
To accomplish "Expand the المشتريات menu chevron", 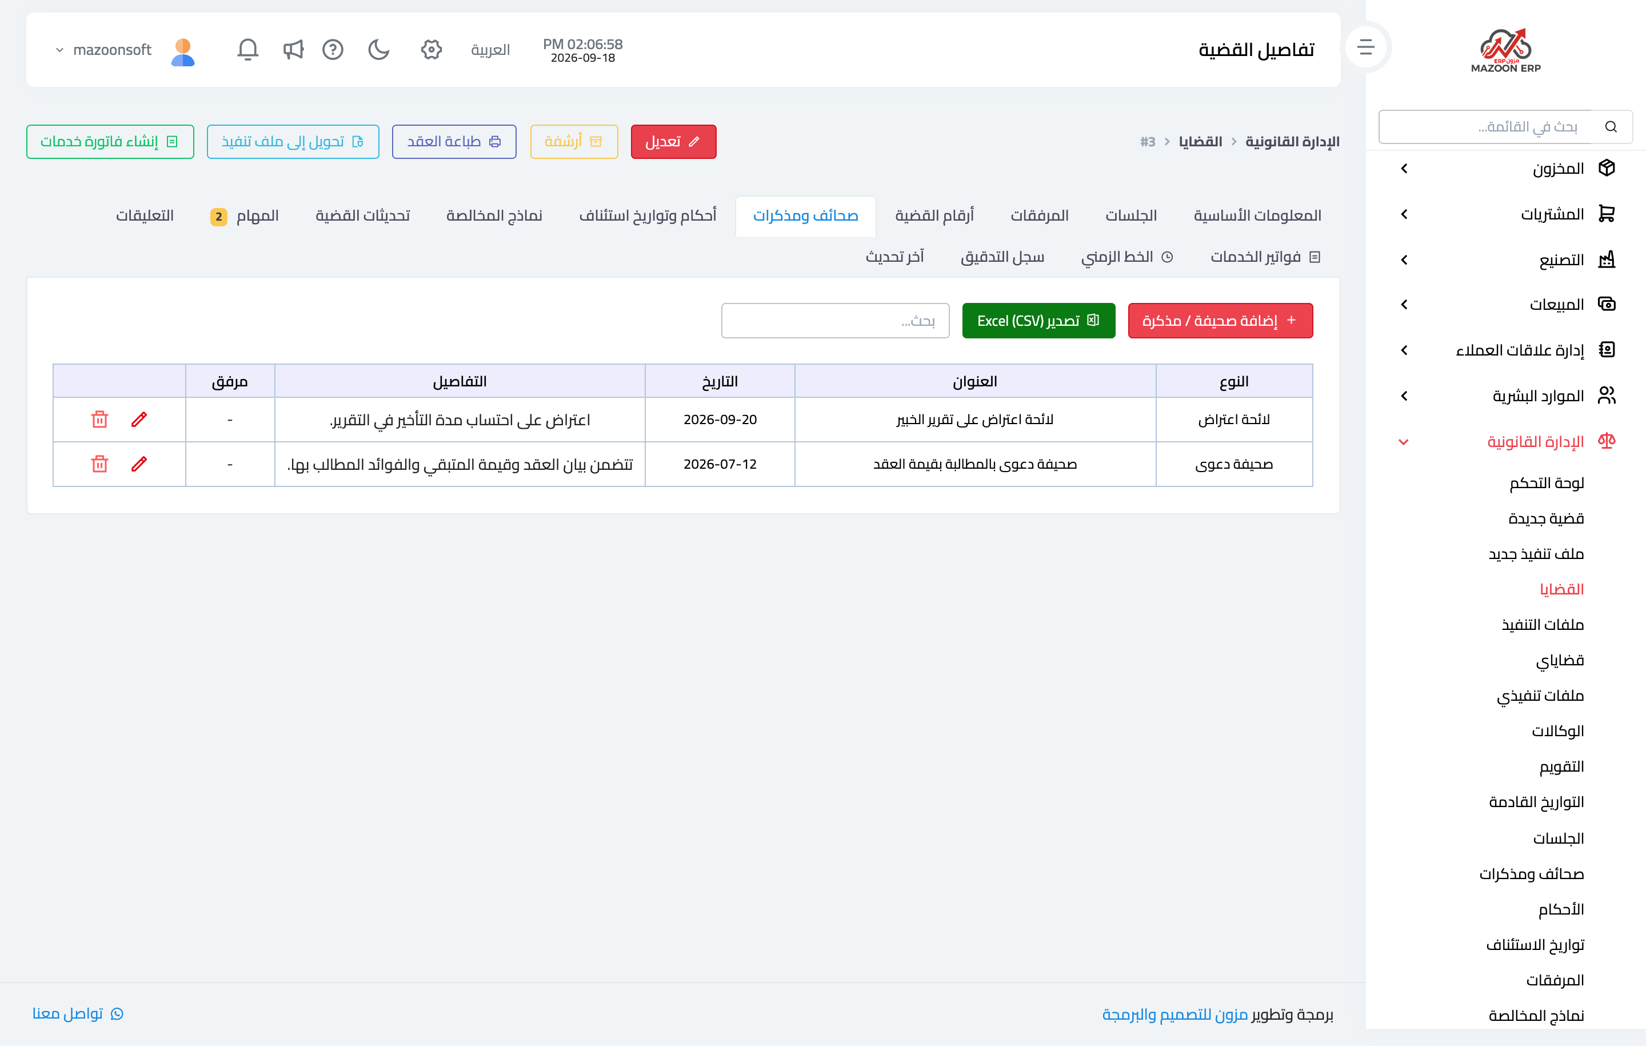I will (1404, 214).
